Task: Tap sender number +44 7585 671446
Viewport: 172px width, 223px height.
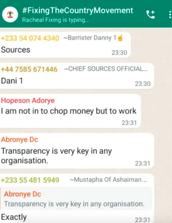Action: click(29, 69)
